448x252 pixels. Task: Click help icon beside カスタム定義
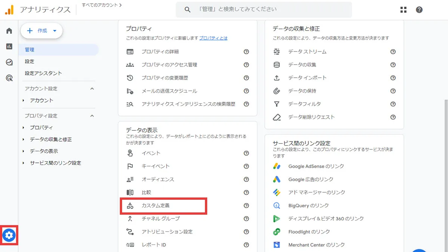246,205
